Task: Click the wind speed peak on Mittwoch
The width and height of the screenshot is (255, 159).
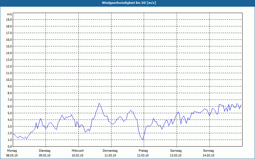Action: 99,103
